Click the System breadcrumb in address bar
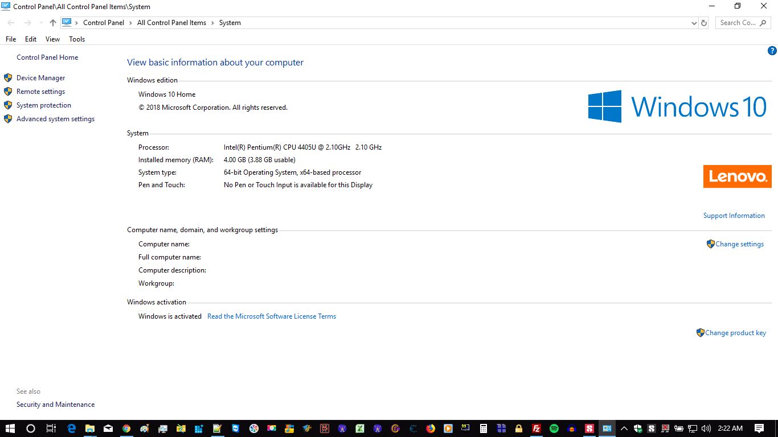Screen dimensions: 778x437 pyautogui.click(x=230, y=23)
